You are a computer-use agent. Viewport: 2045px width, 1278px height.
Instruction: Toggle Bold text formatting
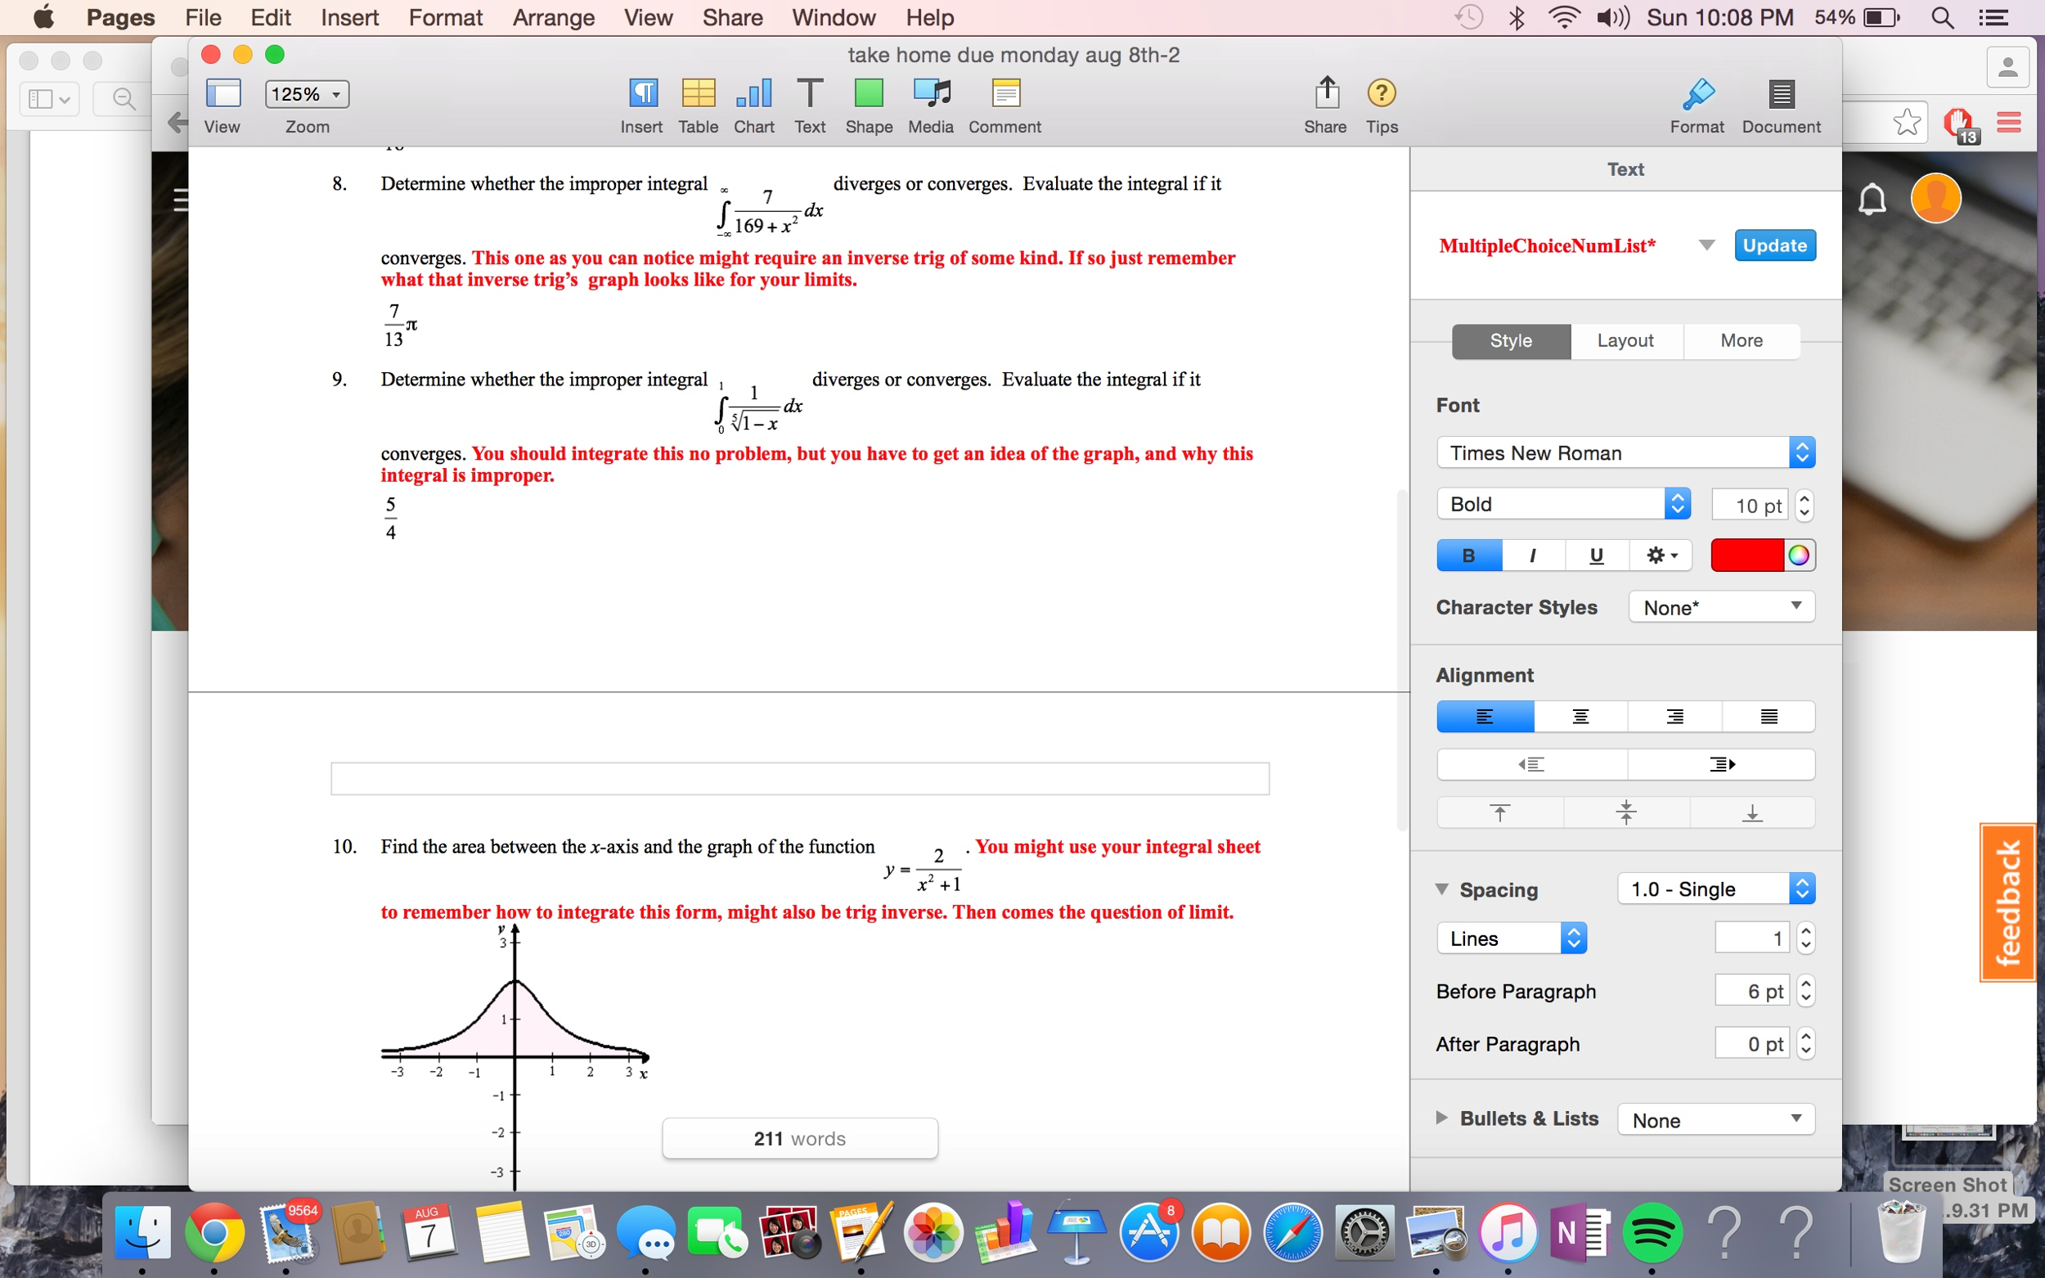click(1468, 556)
